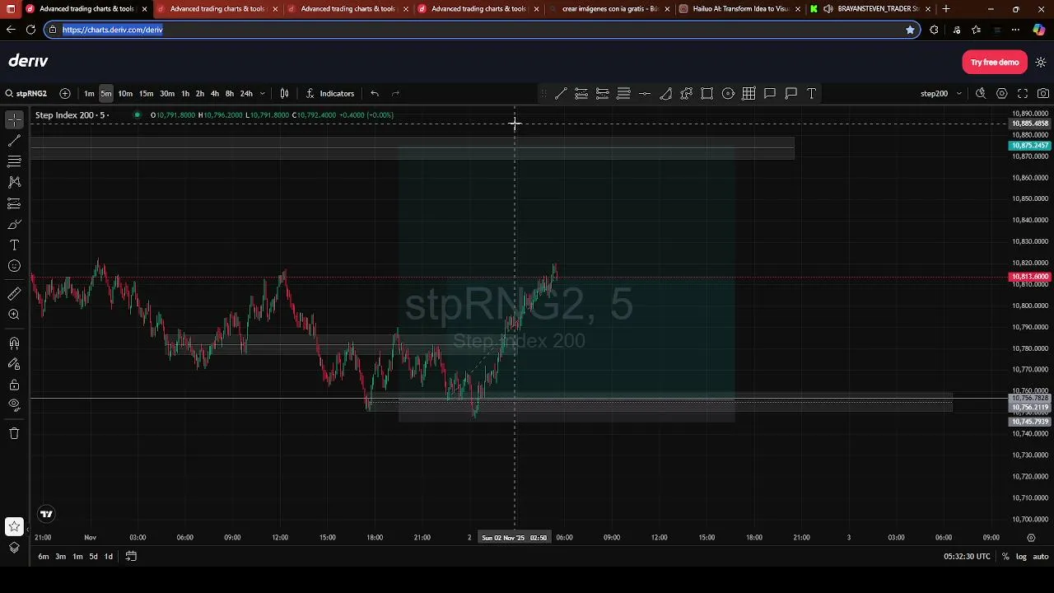Select the 1h timeframe

point(185,94)
